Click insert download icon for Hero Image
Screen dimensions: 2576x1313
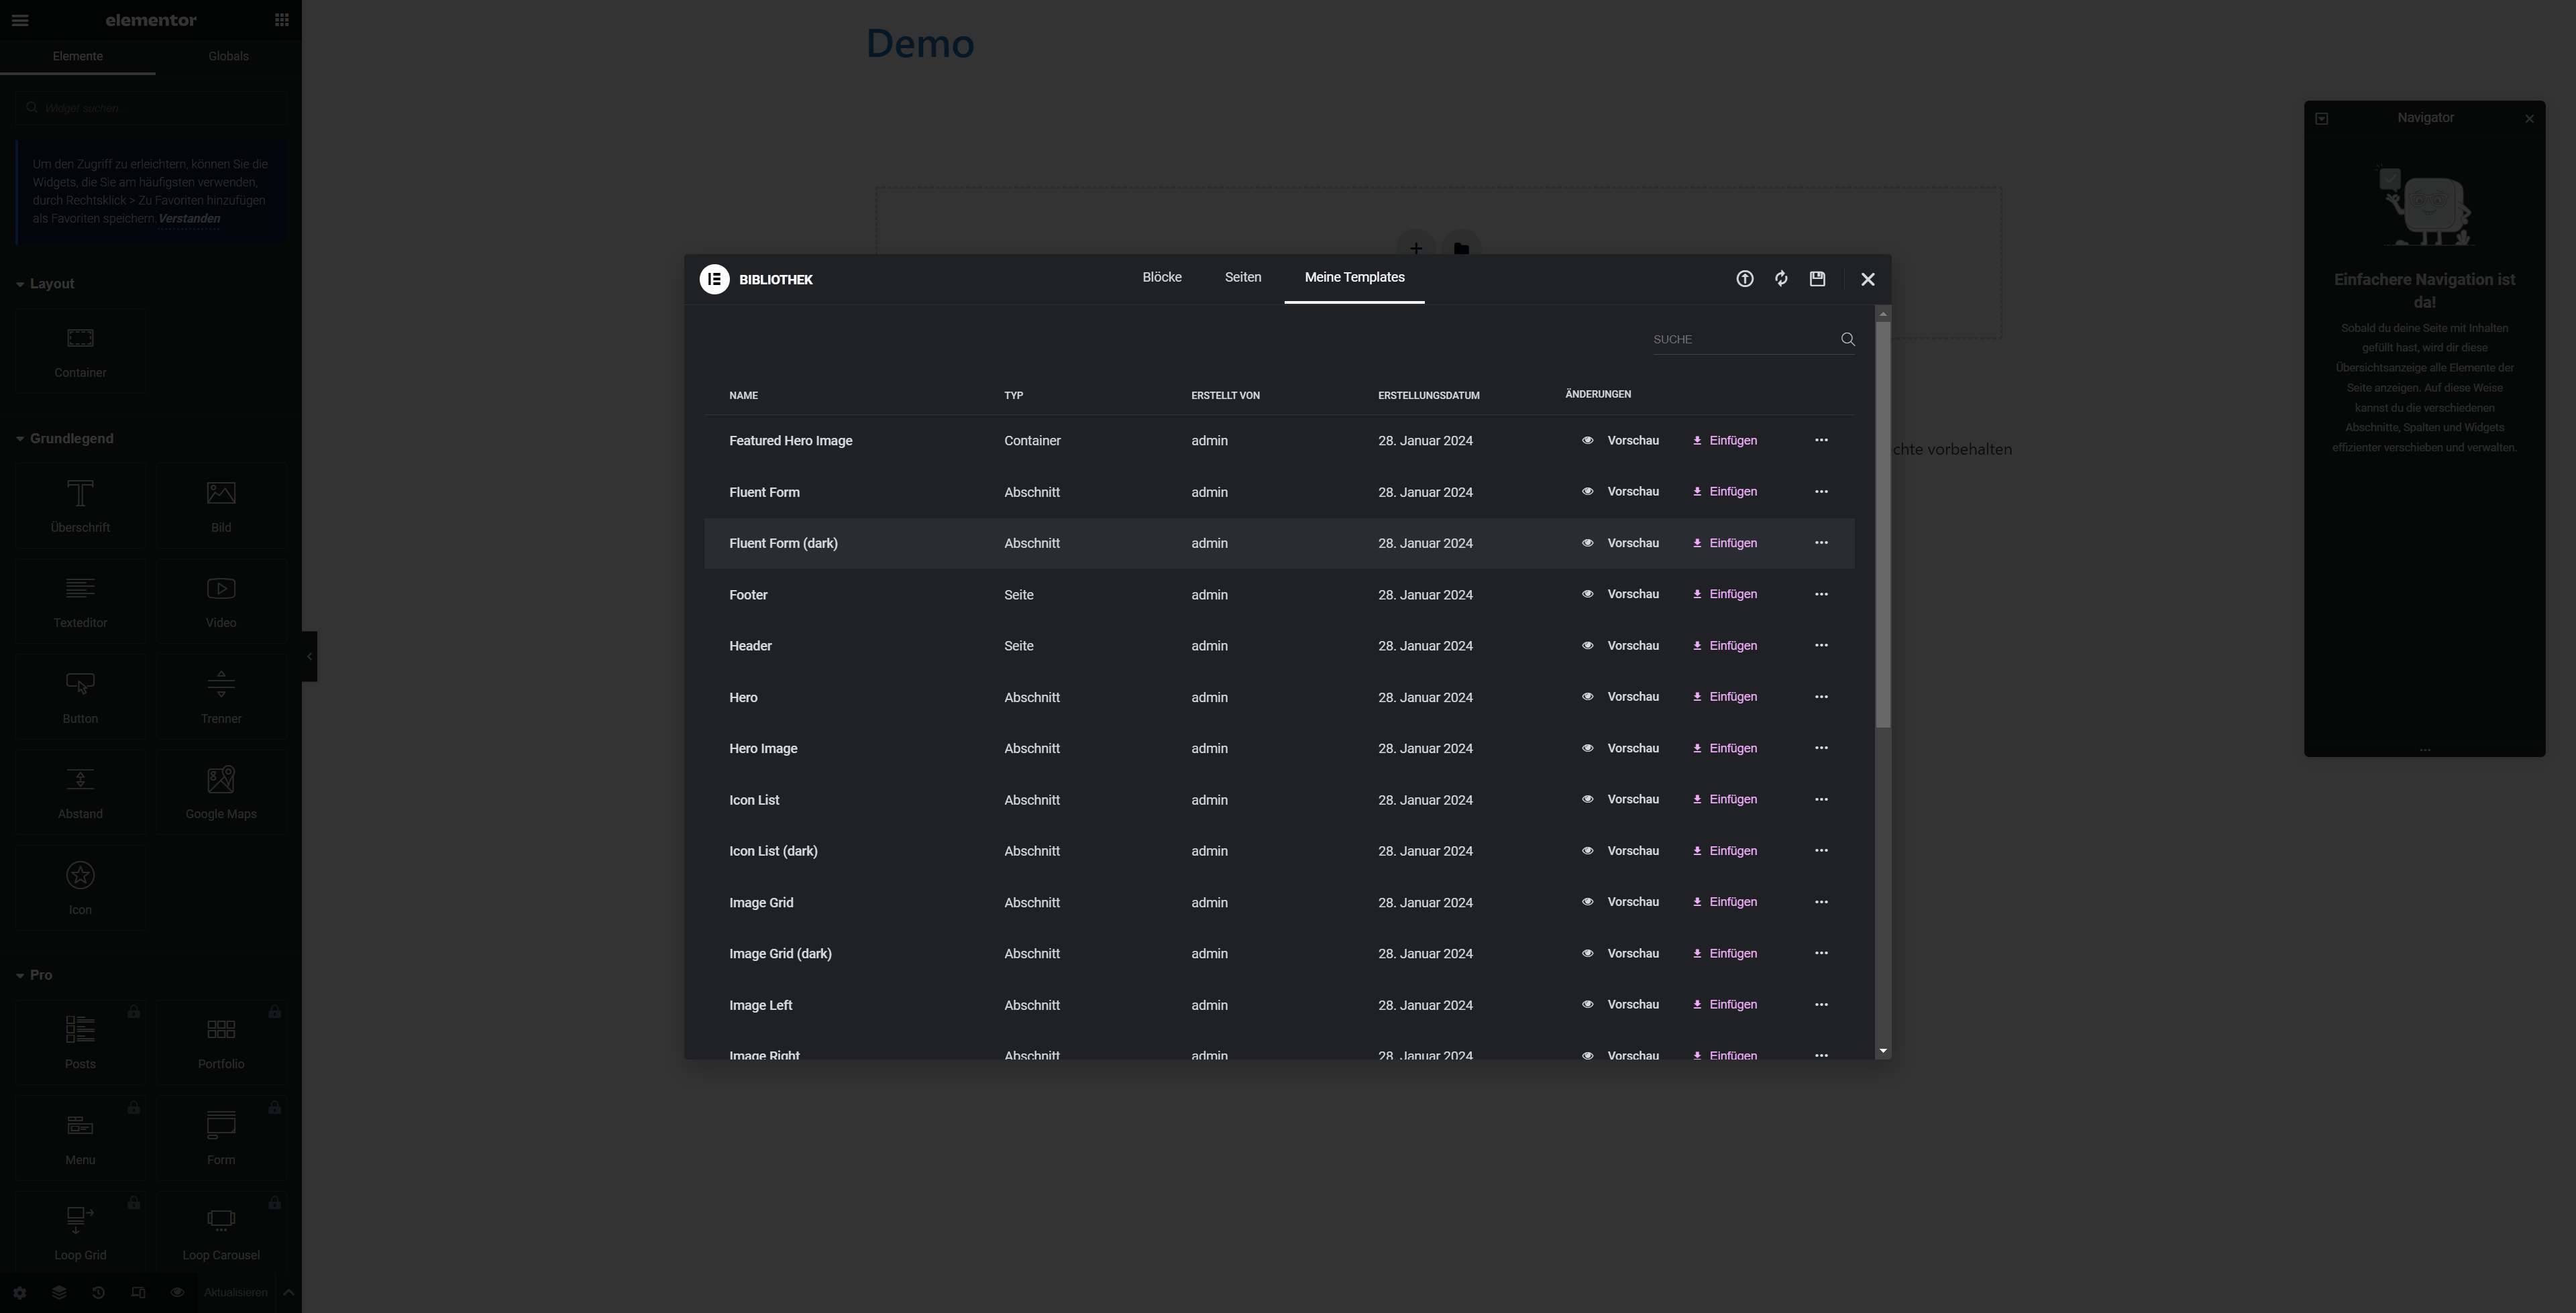pyautogui.click(x=1697, y=748)
